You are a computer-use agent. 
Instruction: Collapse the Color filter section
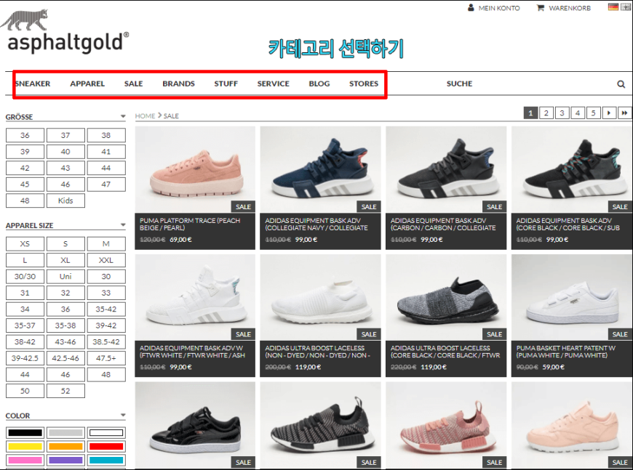click(x=123, y=416)
